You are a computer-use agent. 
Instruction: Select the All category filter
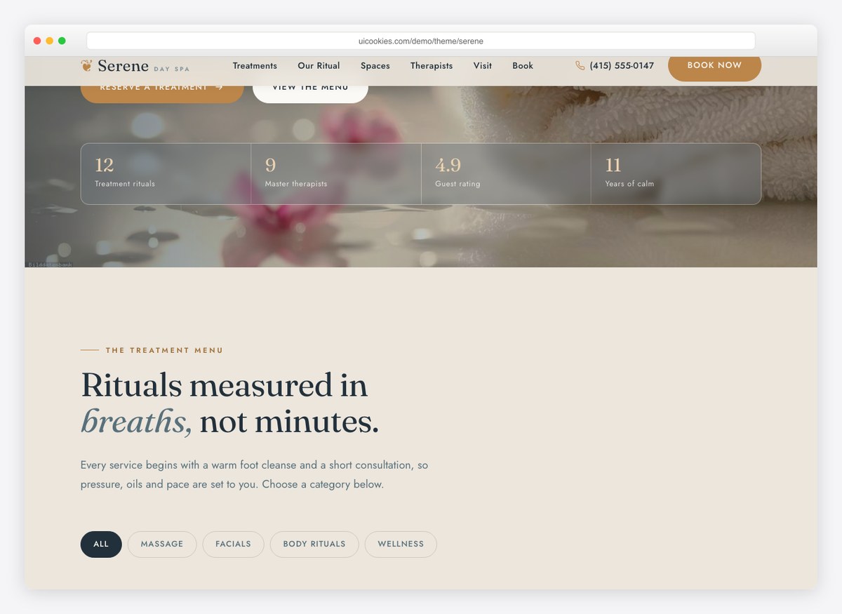101,544
